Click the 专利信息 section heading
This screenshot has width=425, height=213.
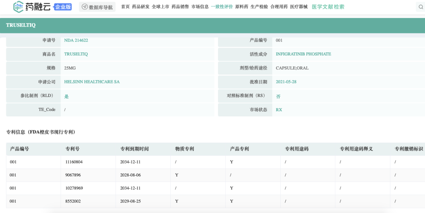point(41,132)
